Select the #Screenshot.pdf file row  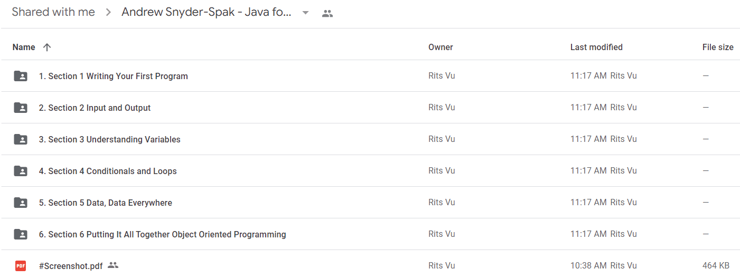[x=370, y=265]
